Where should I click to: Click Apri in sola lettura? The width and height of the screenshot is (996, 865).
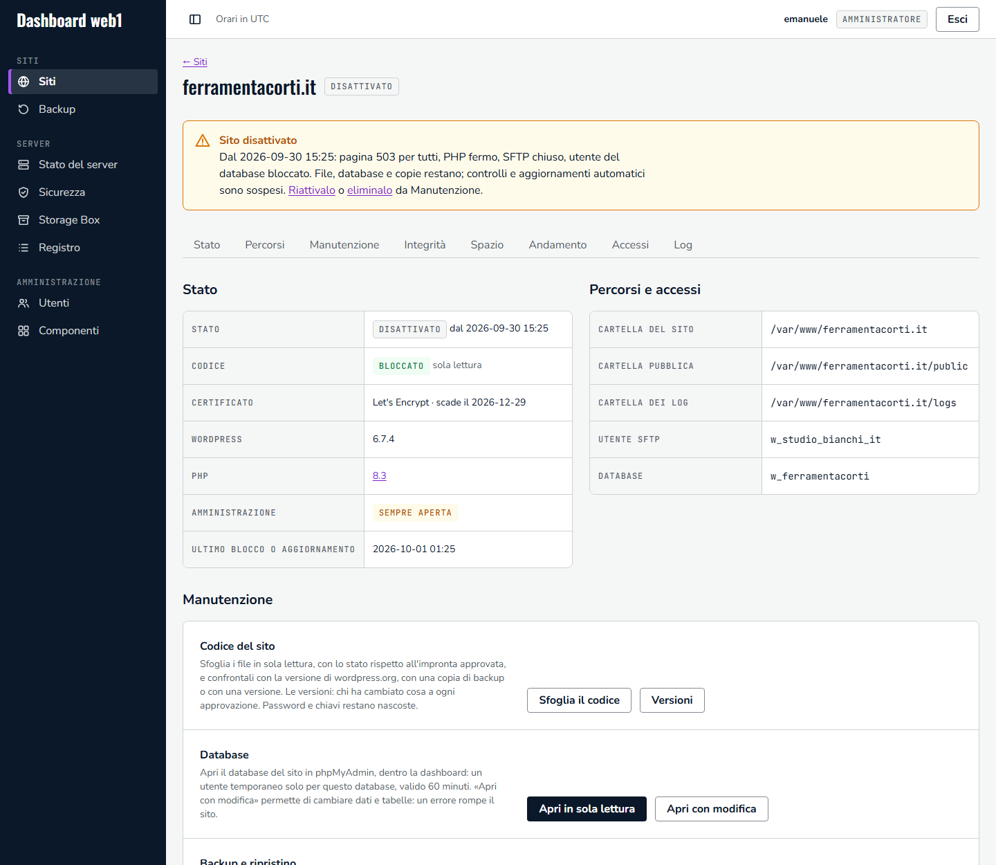pos(587,809)
